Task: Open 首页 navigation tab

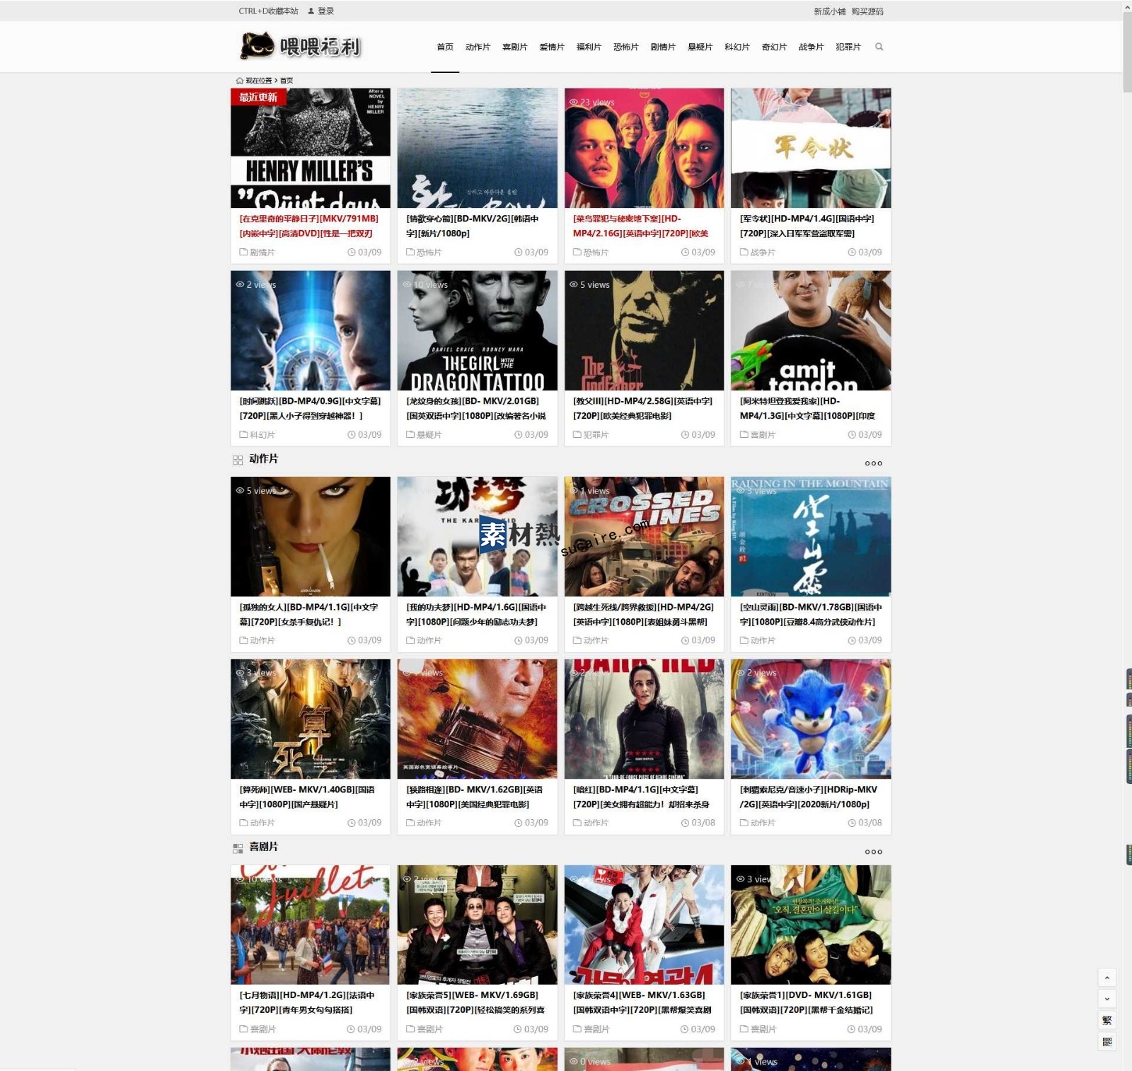Action: point(445,47)
